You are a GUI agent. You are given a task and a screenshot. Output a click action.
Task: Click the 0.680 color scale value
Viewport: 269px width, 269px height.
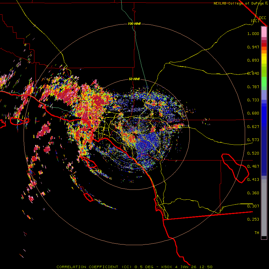[253, 113]
